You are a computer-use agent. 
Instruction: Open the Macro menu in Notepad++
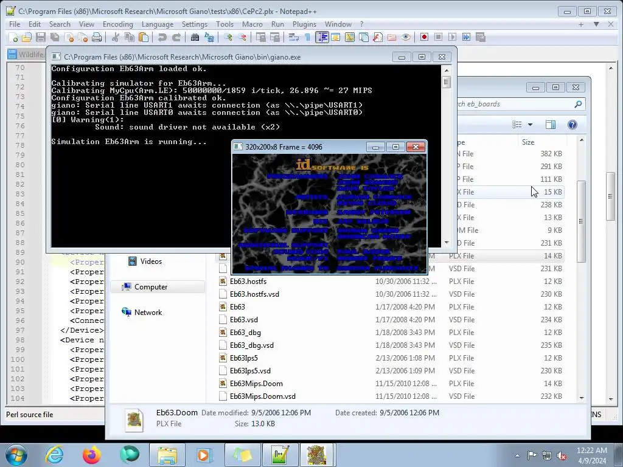click(x=252, y=24)
